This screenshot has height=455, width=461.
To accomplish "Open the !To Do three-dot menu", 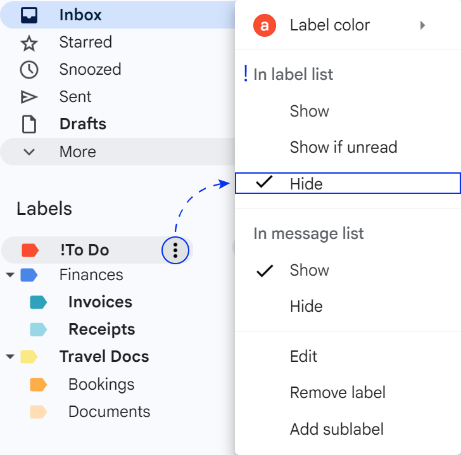I will point(175,250).
